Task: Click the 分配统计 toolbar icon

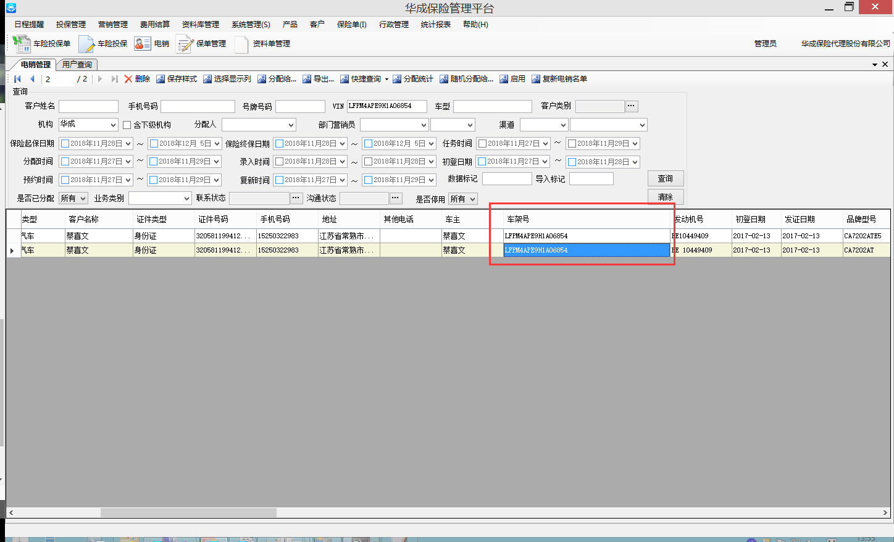Action: point(397,79)
